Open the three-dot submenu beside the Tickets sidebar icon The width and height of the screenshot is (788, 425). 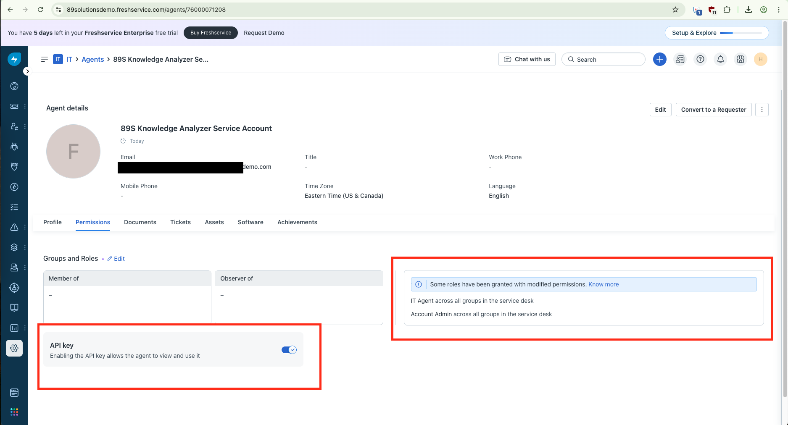pos(25,106)
